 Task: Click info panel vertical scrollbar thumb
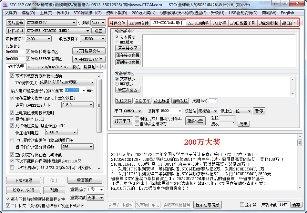click(x=300, y=143)
